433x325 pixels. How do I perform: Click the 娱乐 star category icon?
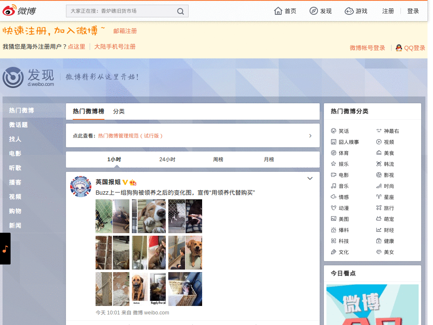pyautogui.click(x=334, y=164)
